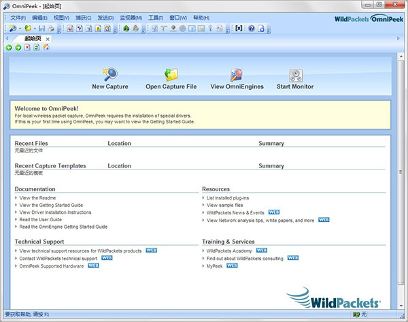Open dropdown arrow next to the open folder icon
This screenshot has height=322, width=408.
35,29
